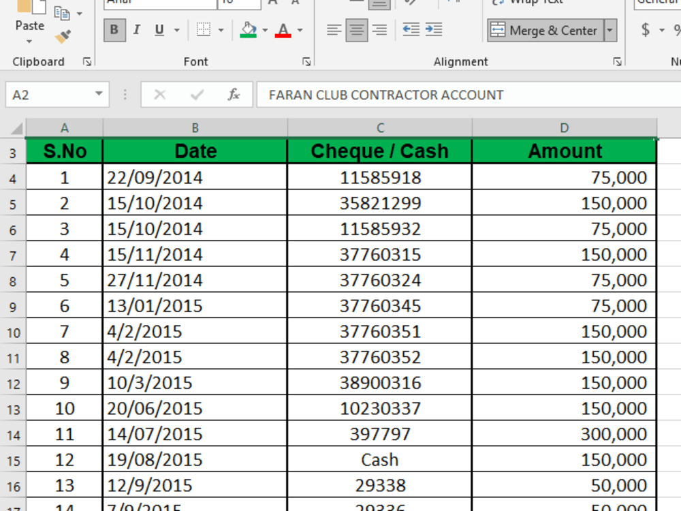This screenshot has height=511, width=681.
Task: Select row 3 header
Action: coord(12,153)
